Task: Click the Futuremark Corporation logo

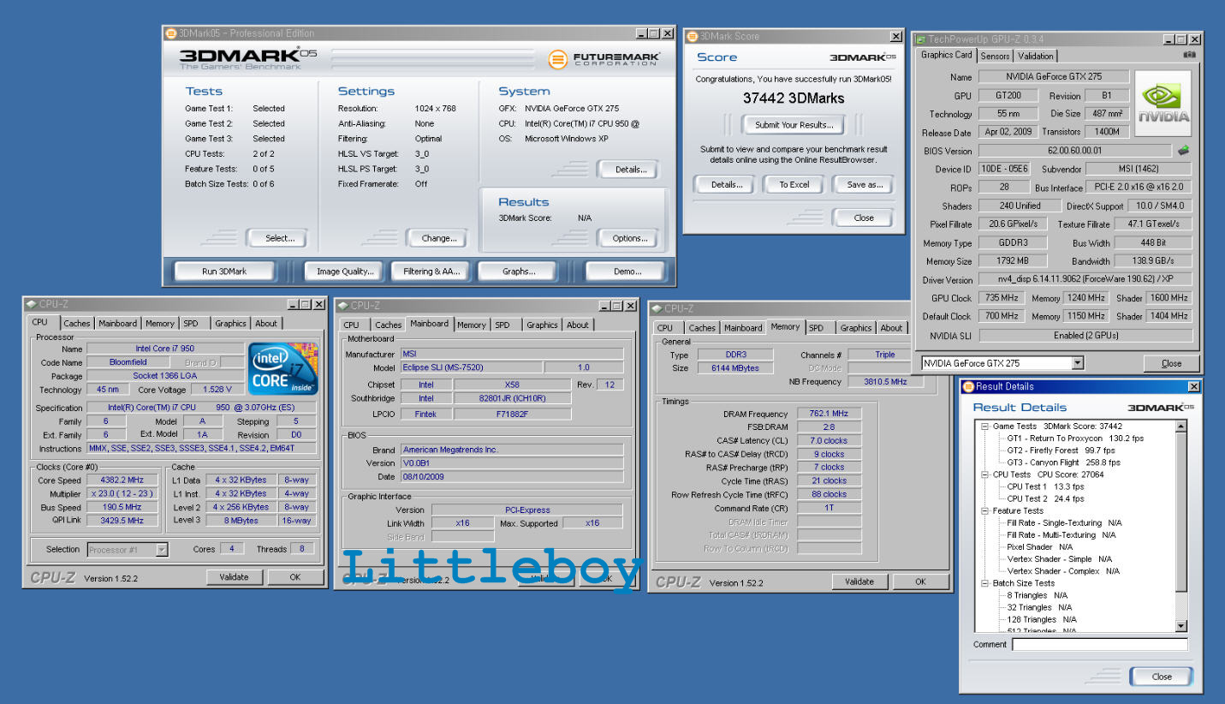Action: (x=604, y=59)
